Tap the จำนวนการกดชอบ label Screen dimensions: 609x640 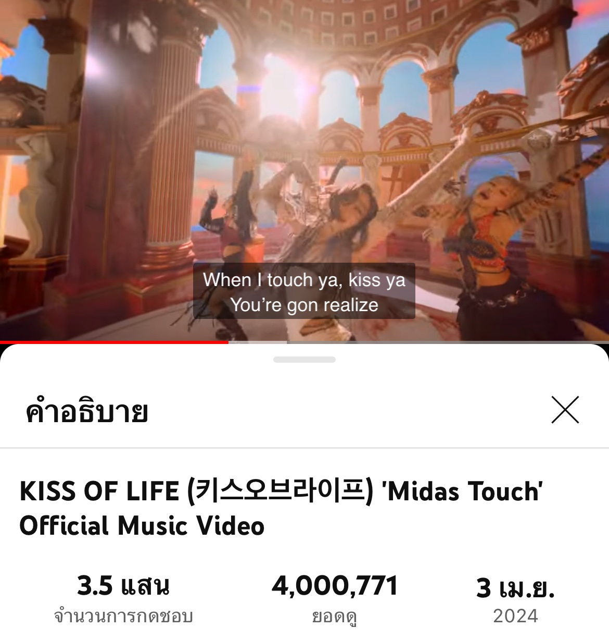pyautogui.click(x=123, y=617)
